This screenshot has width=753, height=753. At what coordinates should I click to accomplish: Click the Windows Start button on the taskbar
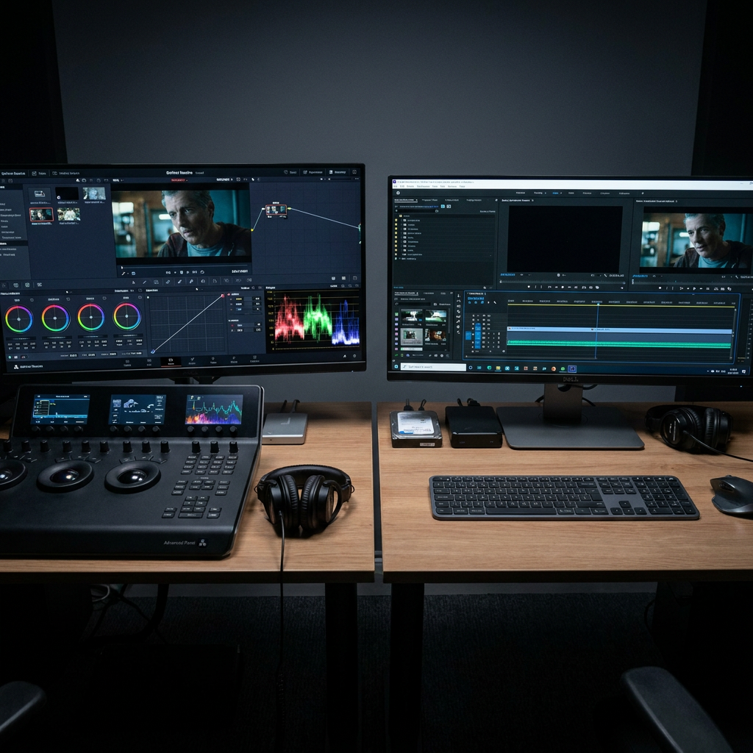tap(396, 366)
